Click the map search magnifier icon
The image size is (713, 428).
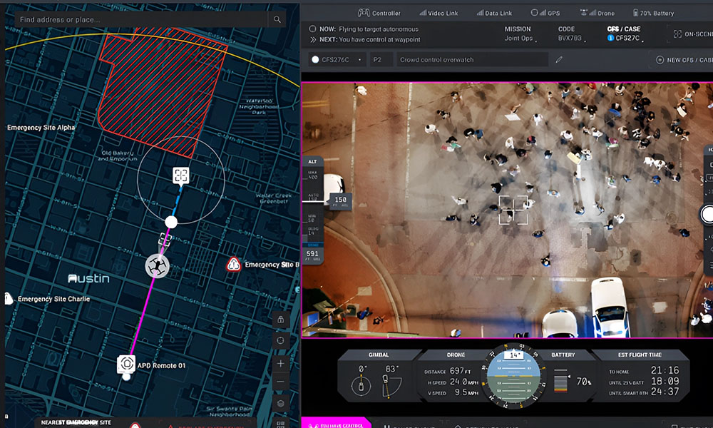[277, 19]
